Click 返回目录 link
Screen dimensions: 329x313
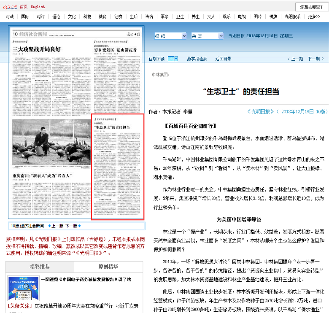[x=223, y=59]
